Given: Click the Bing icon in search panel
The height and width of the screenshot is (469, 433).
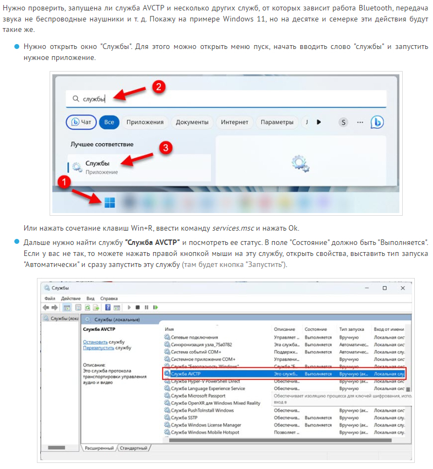Looking at the screenshot, I should pos(377,122).
